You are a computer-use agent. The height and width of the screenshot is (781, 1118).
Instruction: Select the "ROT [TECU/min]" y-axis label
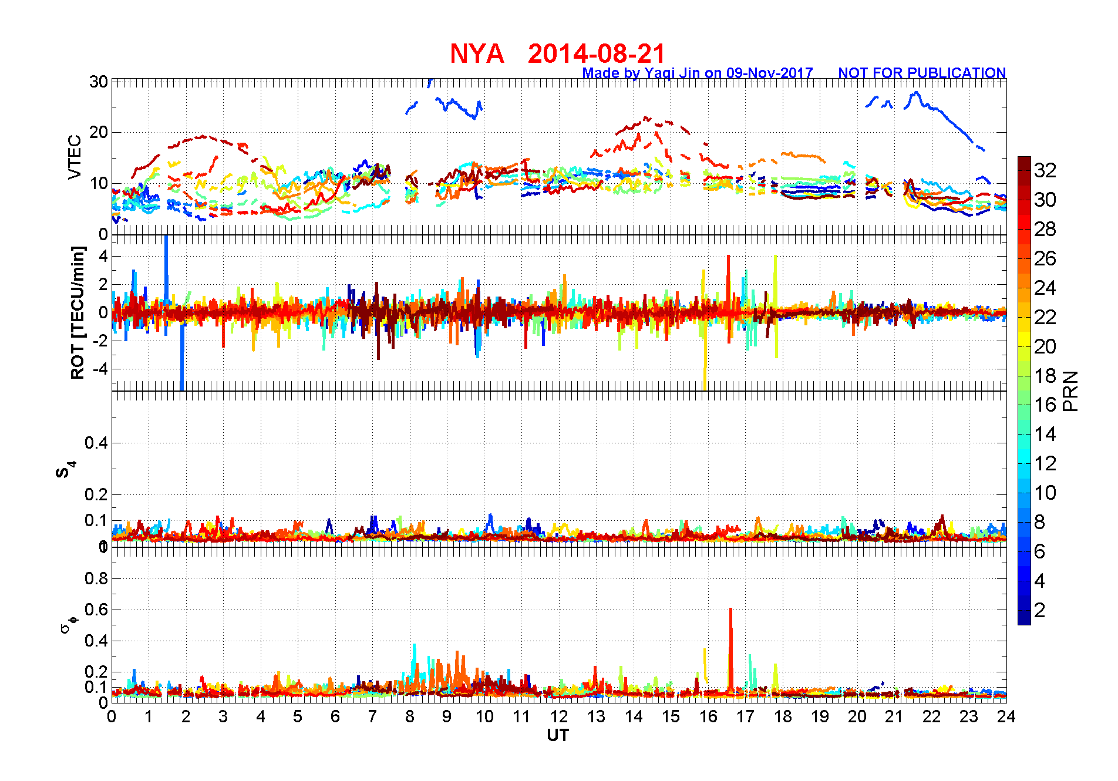[78, 312]
